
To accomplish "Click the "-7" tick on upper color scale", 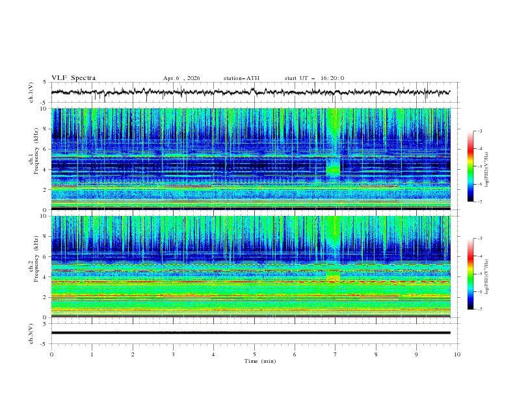I will [x=479, y=202].
